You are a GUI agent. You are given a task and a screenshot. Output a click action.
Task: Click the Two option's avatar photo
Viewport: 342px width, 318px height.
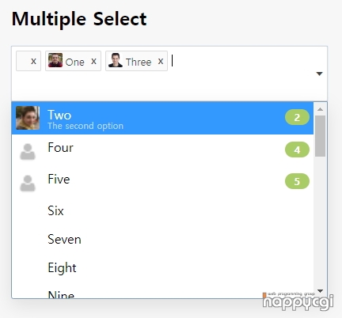(x=28, y=118)
